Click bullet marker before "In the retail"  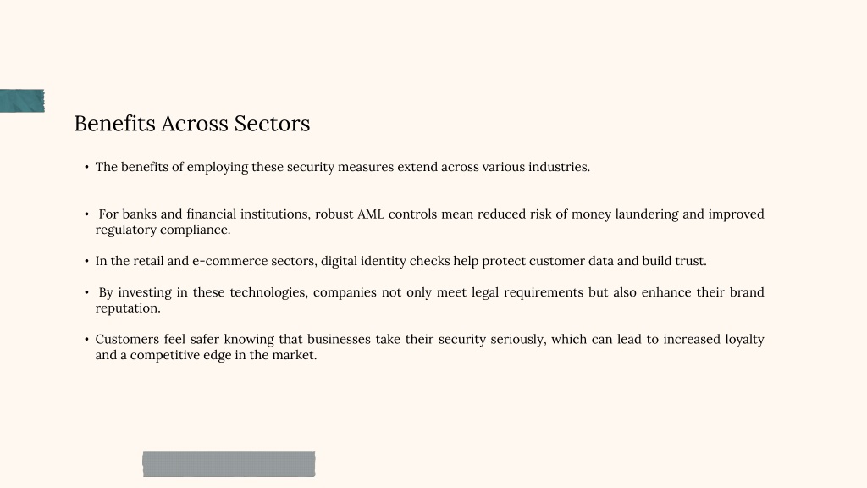(x=87, y=261)
